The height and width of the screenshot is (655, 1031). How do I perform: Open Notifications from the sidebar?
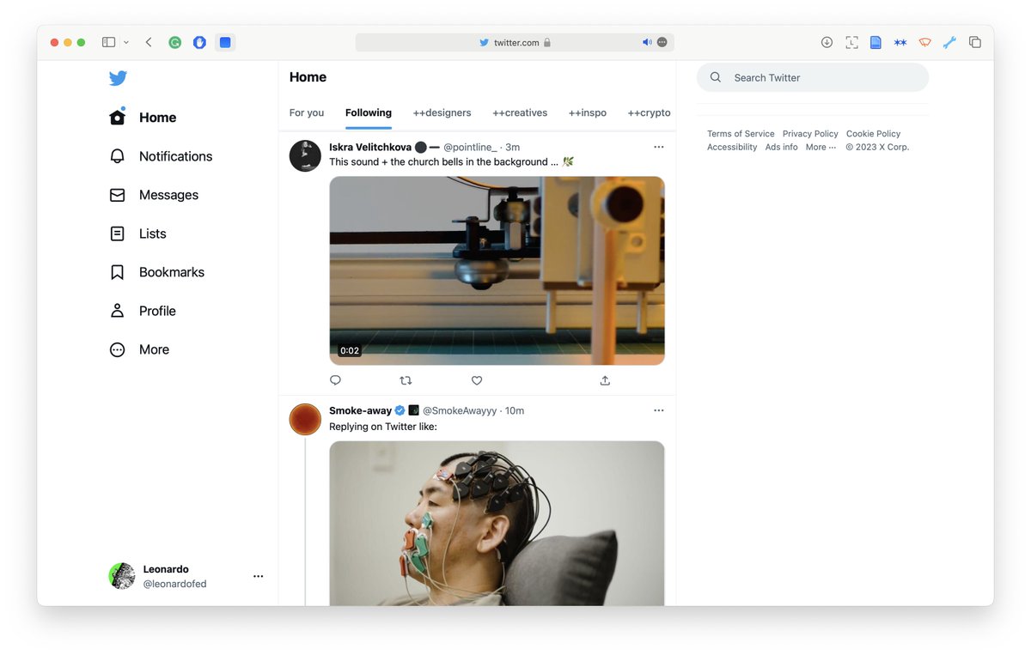pos(174,155)
